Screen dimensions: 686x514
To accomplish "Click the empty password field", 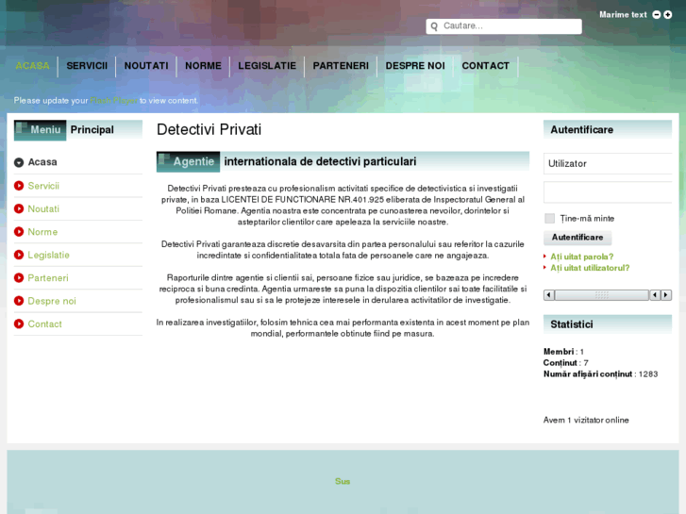I will coord(608,192).
